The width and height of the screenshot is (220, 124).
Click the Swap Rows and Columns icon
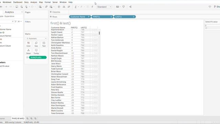click(59, 7)
